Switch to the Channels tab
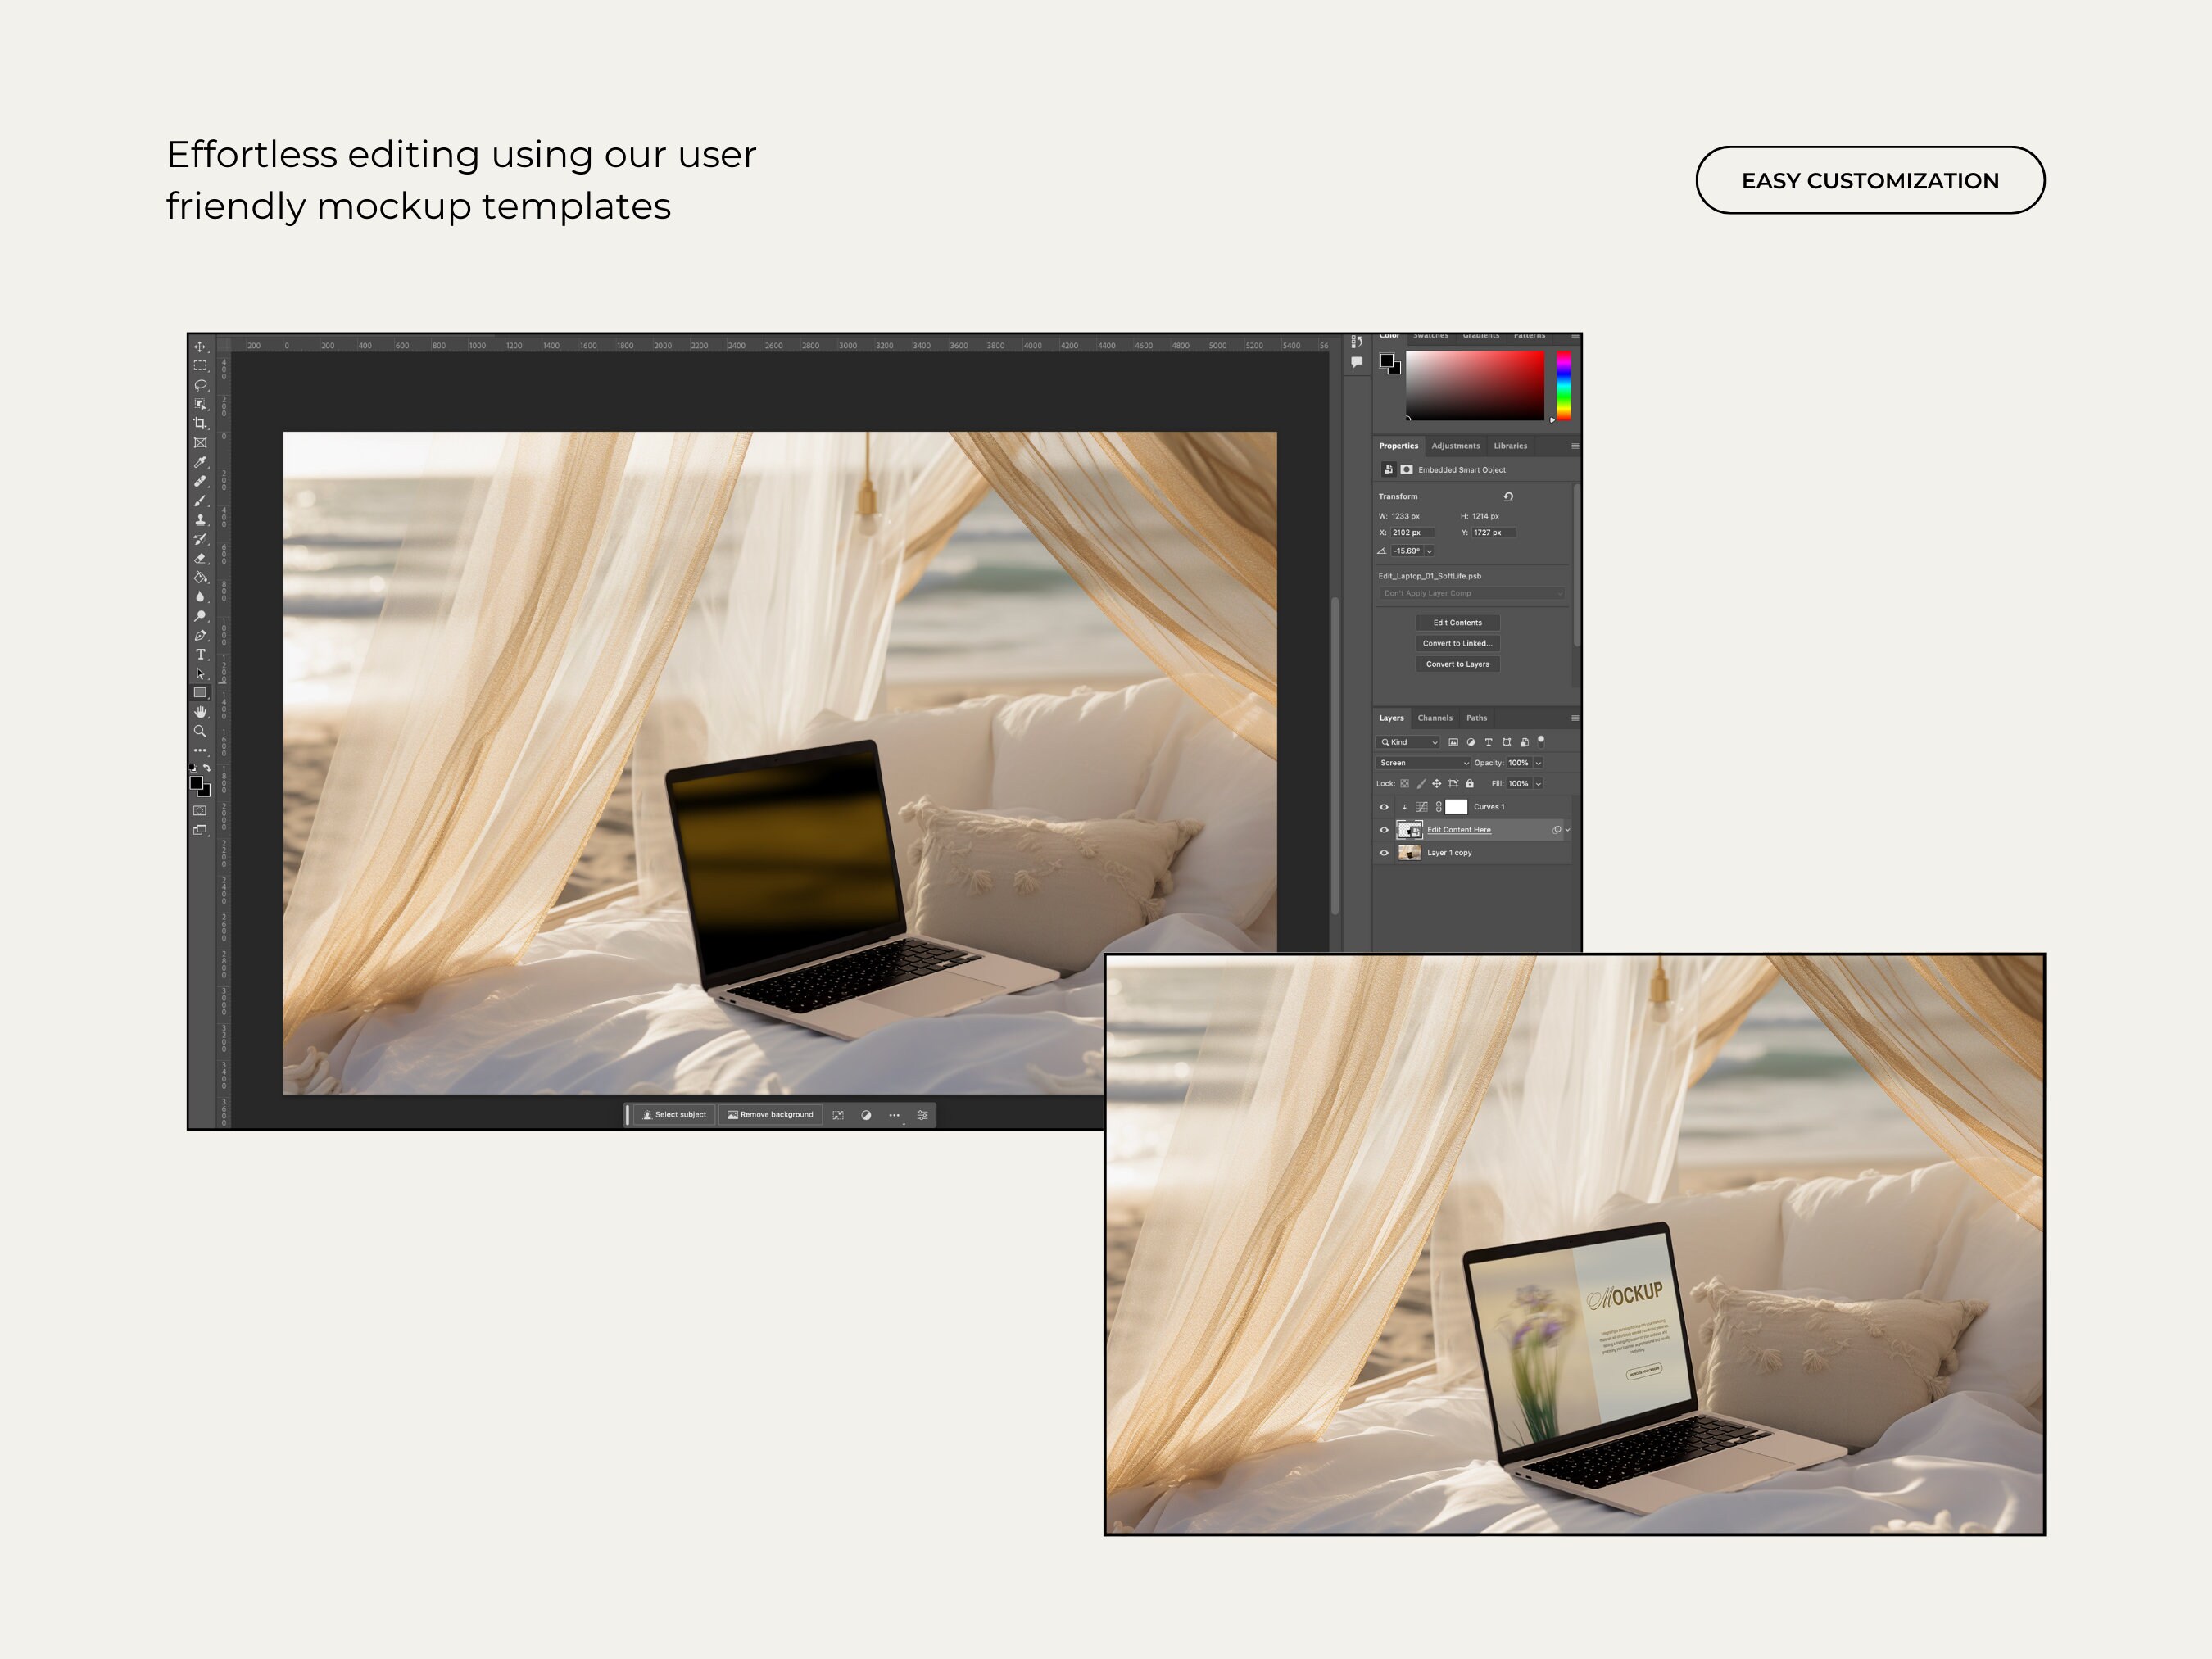 pyautogui.click(x=1435, y=718)
